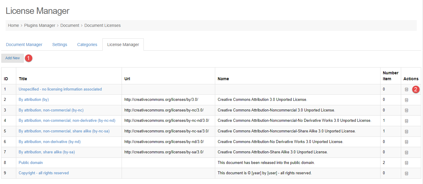Select the License Manager tab
423x184 pixels.
(123, 45)
